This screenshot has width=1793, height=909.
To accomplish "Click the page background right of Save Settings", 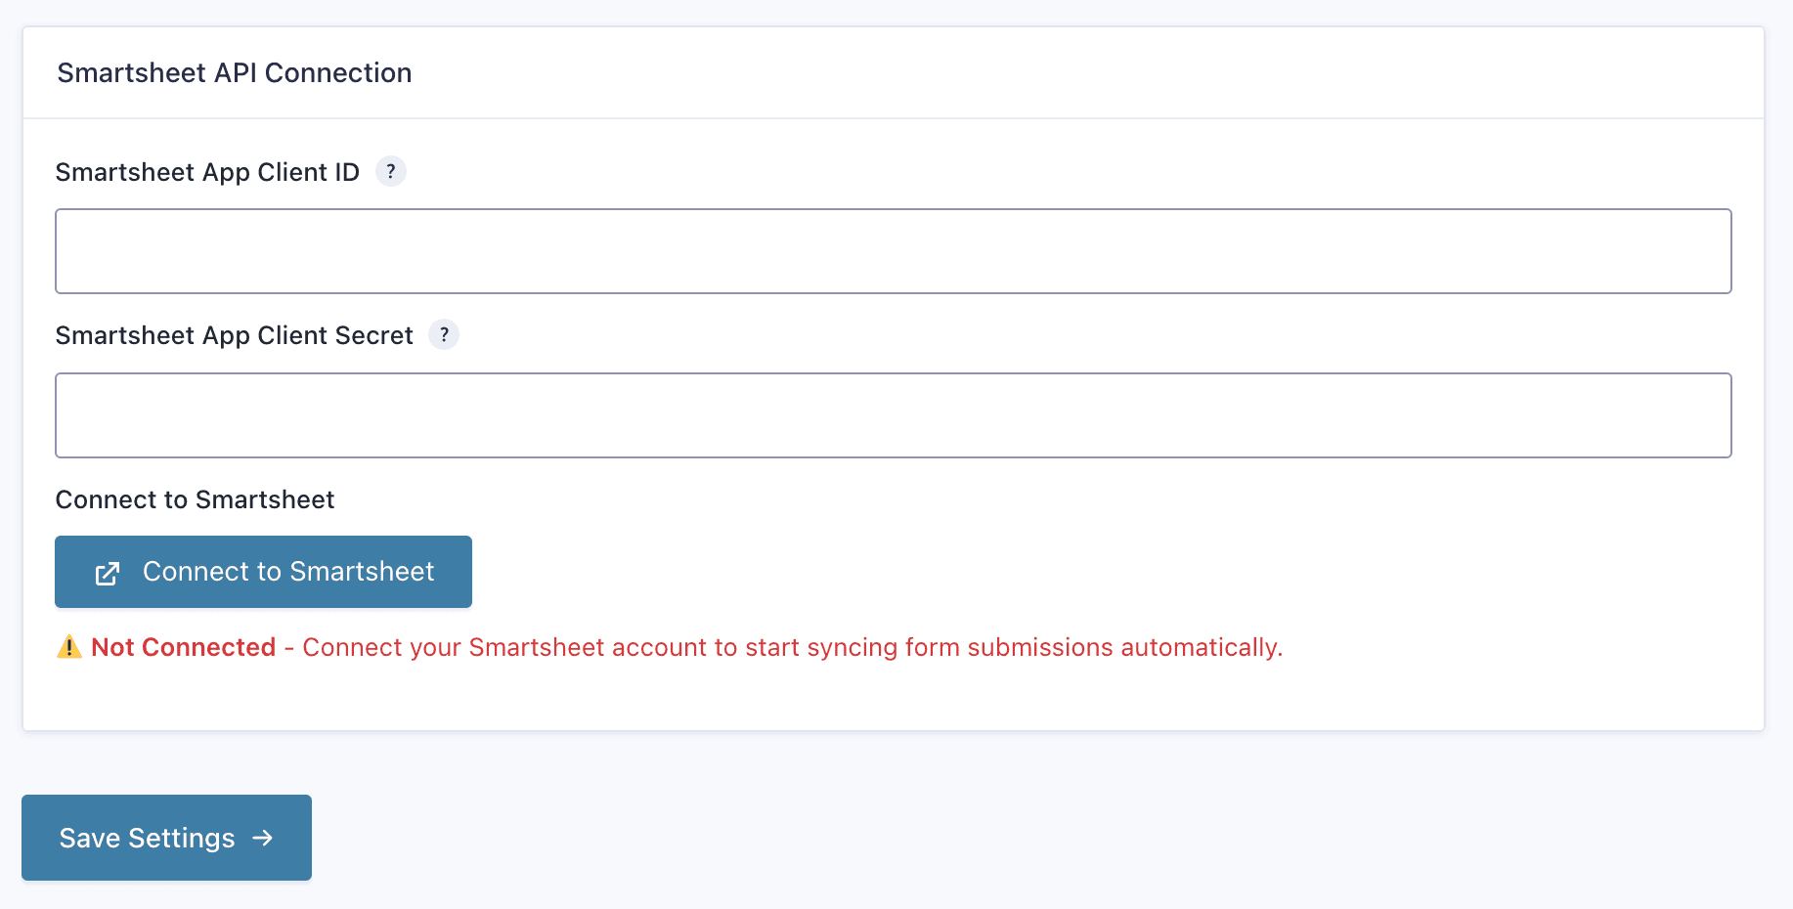I will click(x=978, y=838).
